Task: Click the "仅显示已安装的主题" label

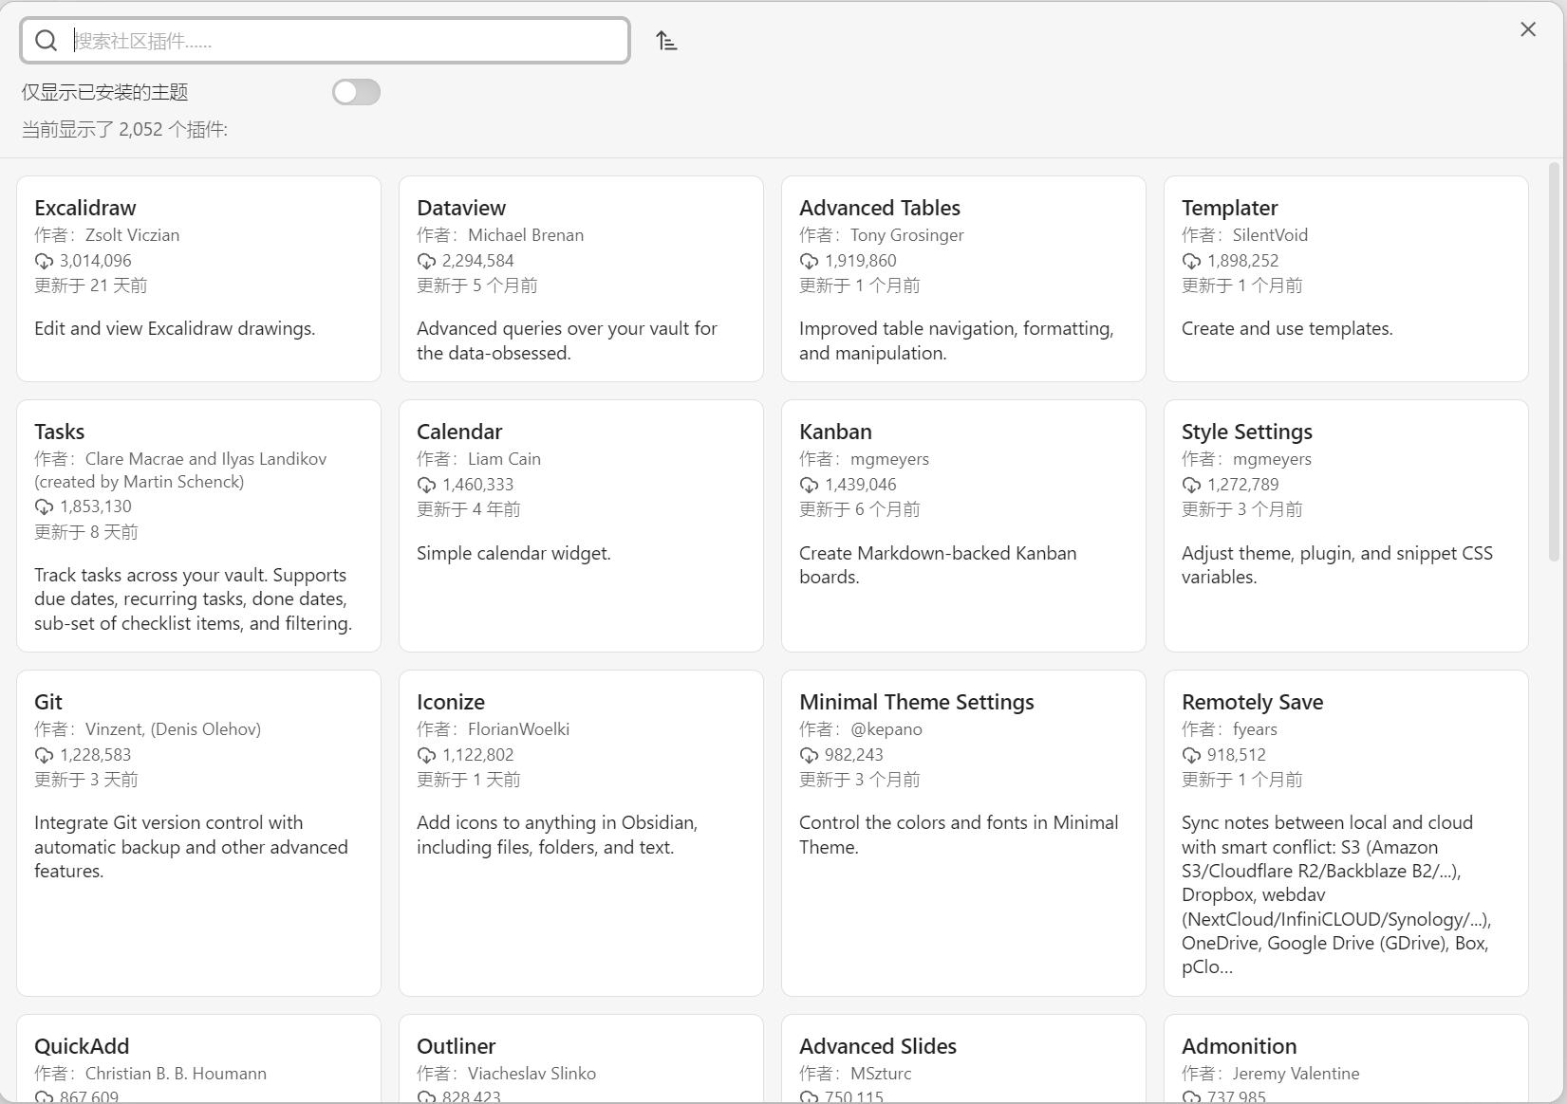Action: click(x=105, y=92)
